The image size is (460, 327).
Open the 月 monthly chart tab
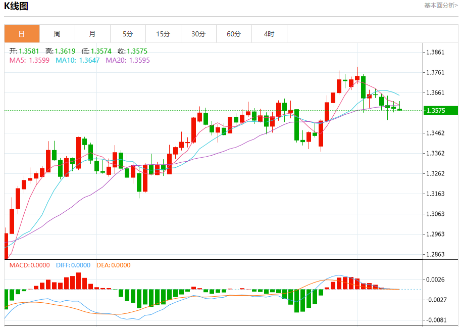[x=92, y=34]
